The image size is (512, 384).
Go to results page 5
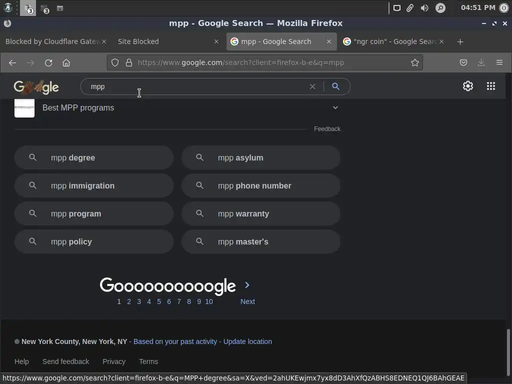pos(159,301)
